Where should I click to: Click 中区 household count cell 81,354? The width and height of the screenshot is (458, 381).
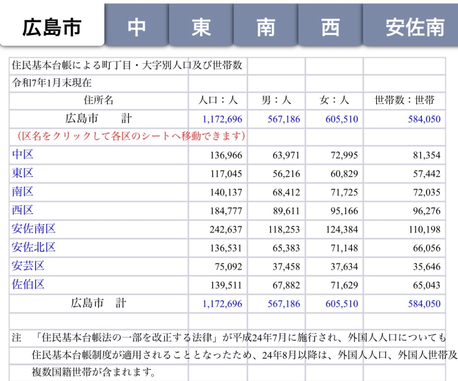[427, 155]
